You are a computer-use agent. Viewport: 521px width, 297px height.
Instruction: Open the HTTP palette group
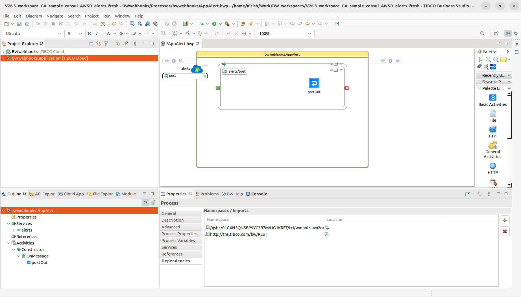(x=492, y=169)
